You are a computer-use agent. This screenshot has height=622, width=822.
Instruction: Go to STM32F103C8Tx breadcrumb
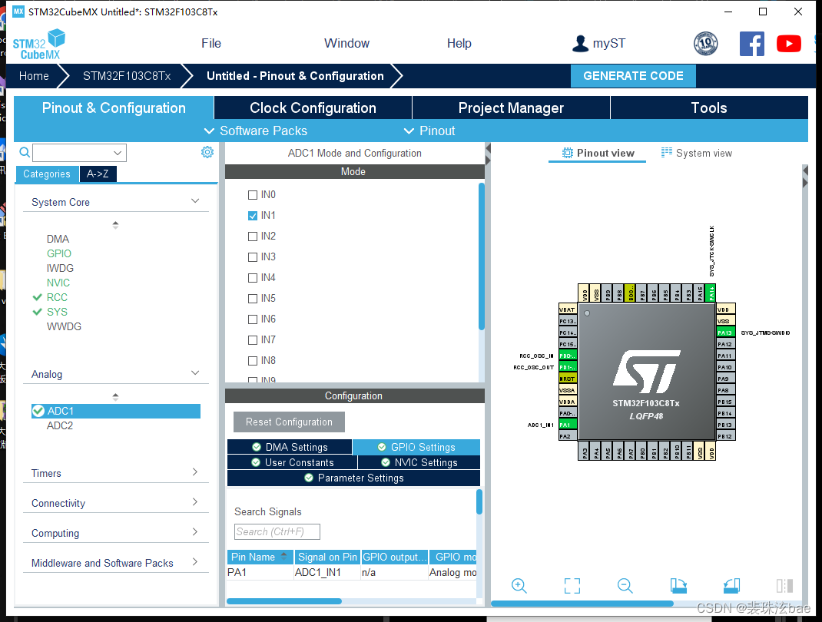[x=127, y=76]
